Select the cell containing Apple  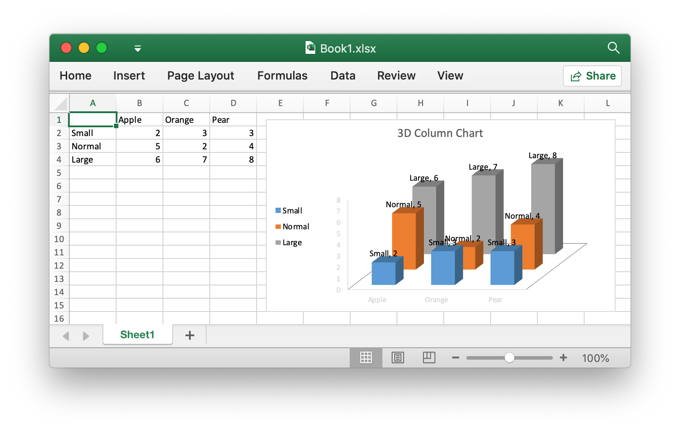coord(139,119)
